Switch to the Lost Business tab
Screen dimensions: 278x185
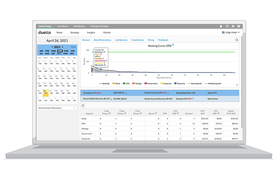coord(121,40)
